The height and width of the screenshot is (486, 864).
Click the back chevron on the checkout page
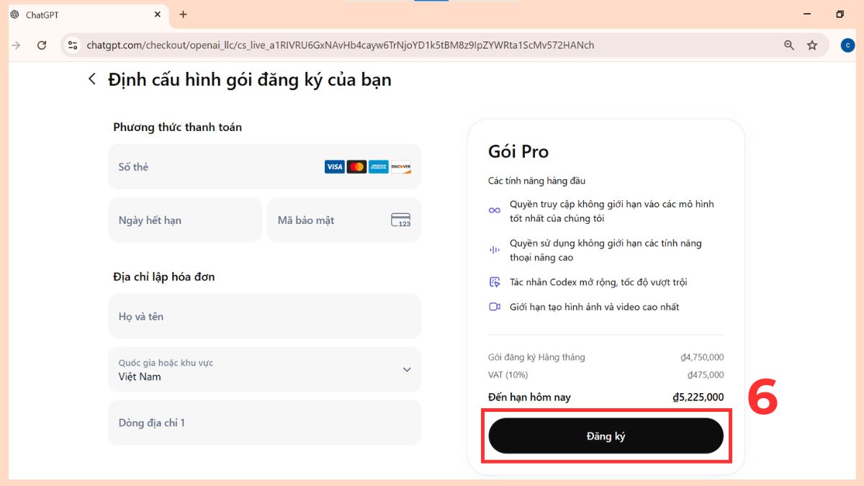(91, 79)
